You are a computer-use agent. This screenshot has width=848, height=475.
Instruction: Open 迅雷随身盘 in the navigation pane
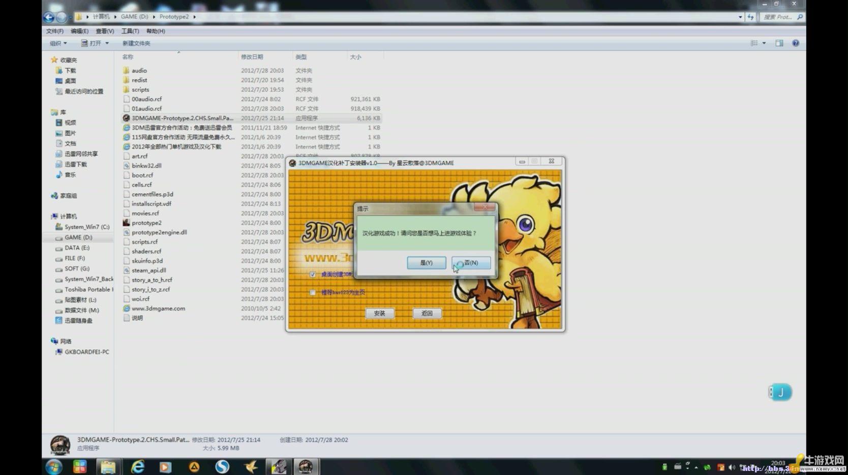point(78,321)
